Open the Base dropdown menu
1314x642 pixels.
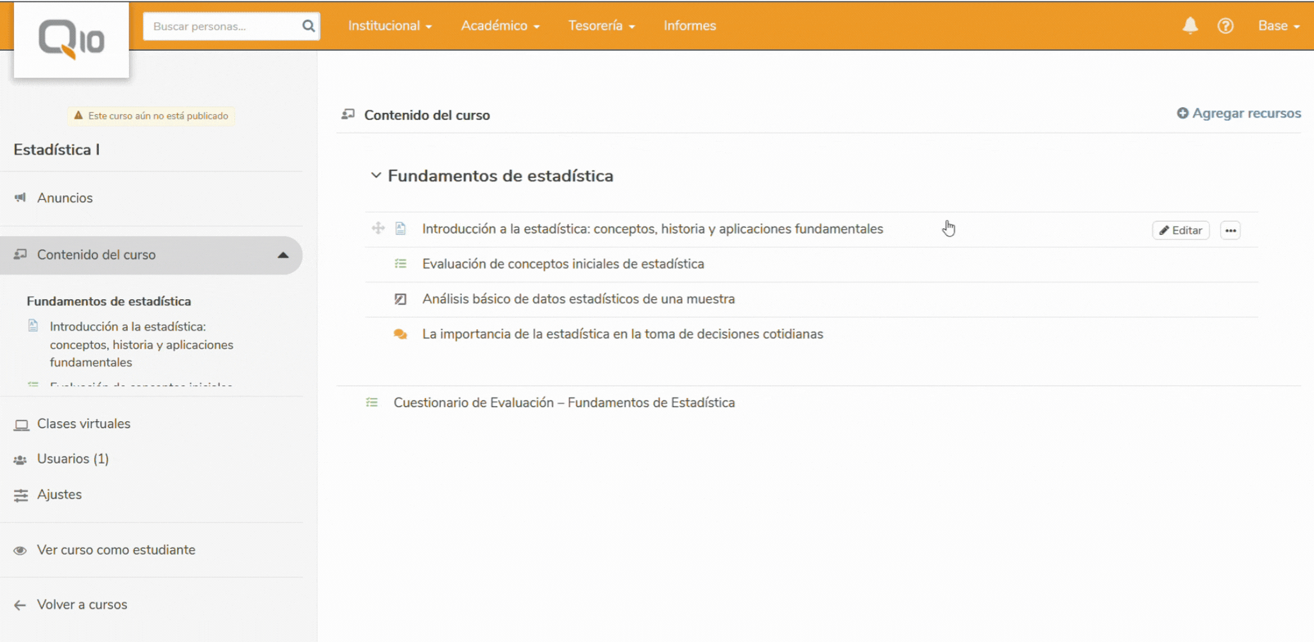pos(1278,26)
